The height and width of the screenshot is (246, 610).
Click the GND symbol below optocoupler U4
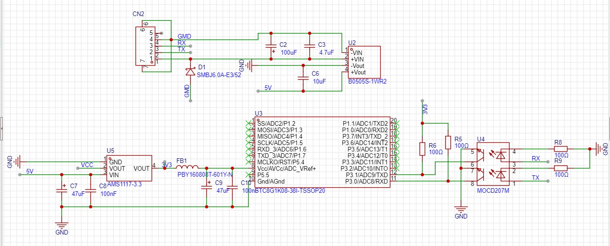pos(460,209)
